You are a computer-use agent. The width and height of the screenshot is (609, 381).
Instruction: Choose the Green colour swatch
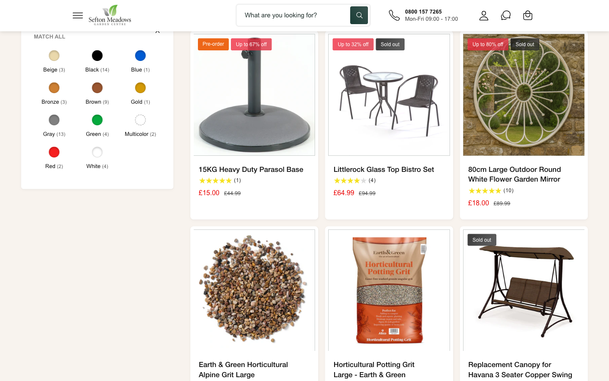[97, 120]
